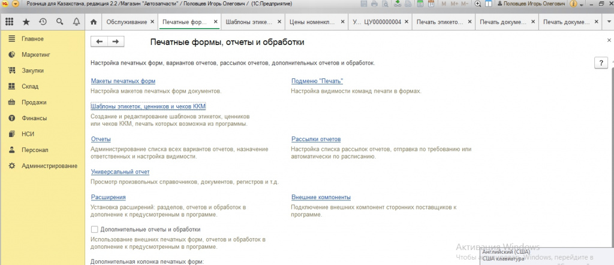
Task: Close the Печатные формы tab
Action: point(215,22)
